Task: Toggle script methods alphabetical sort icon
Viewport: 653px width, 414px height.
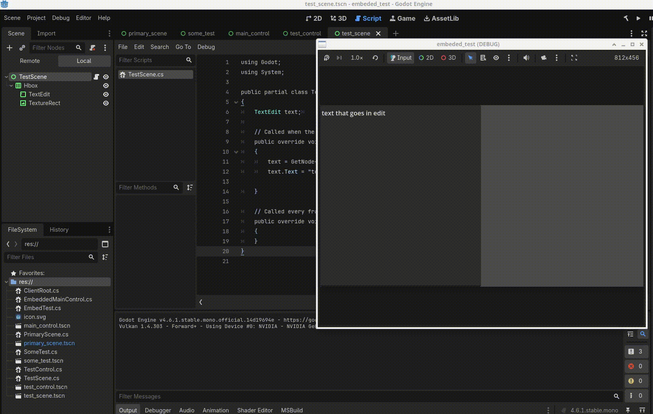Action: [x=190, y=187]
